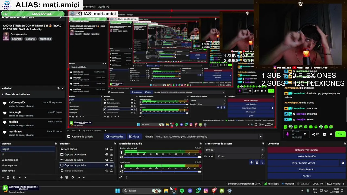The height and width of the screenshot is (195, 347).
Task: Undock the Mezclador de audio panel
Action: click(201, 144)
